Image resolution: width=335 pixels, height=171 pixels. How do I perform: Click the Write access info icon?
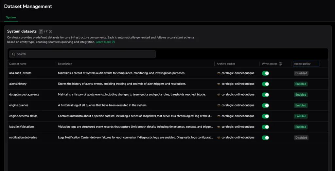tap(280, 64)
